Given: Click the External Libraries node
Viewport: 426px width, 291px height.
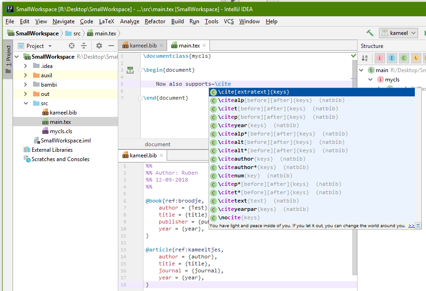Looking at the screenshot, I should tap(48, 150).
